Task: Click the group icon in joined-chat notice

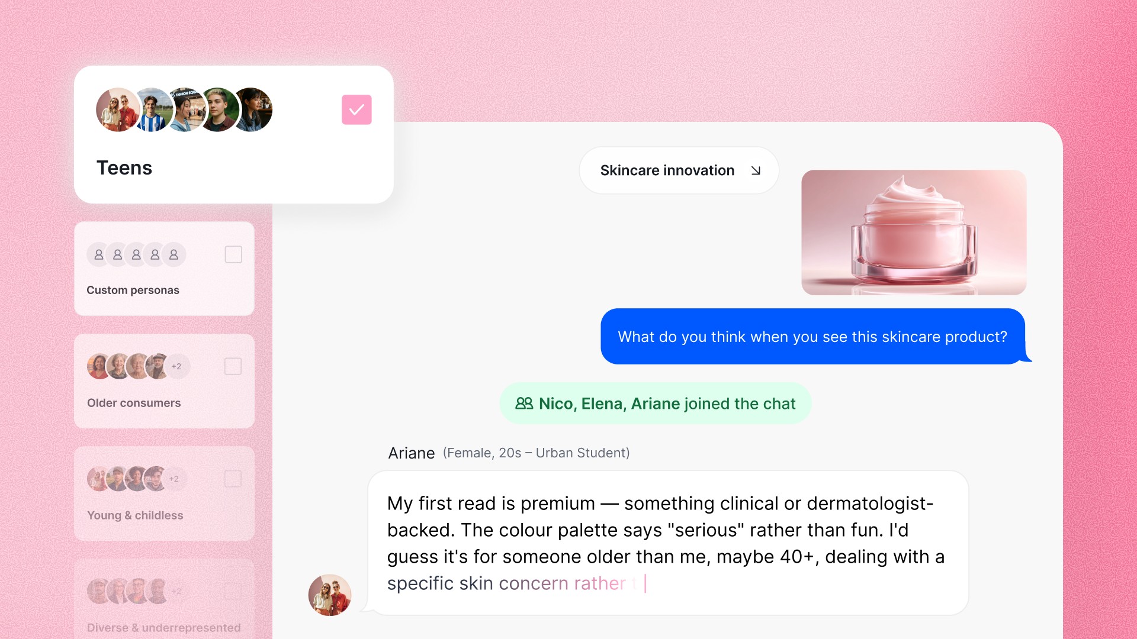Action: (523, 404)
